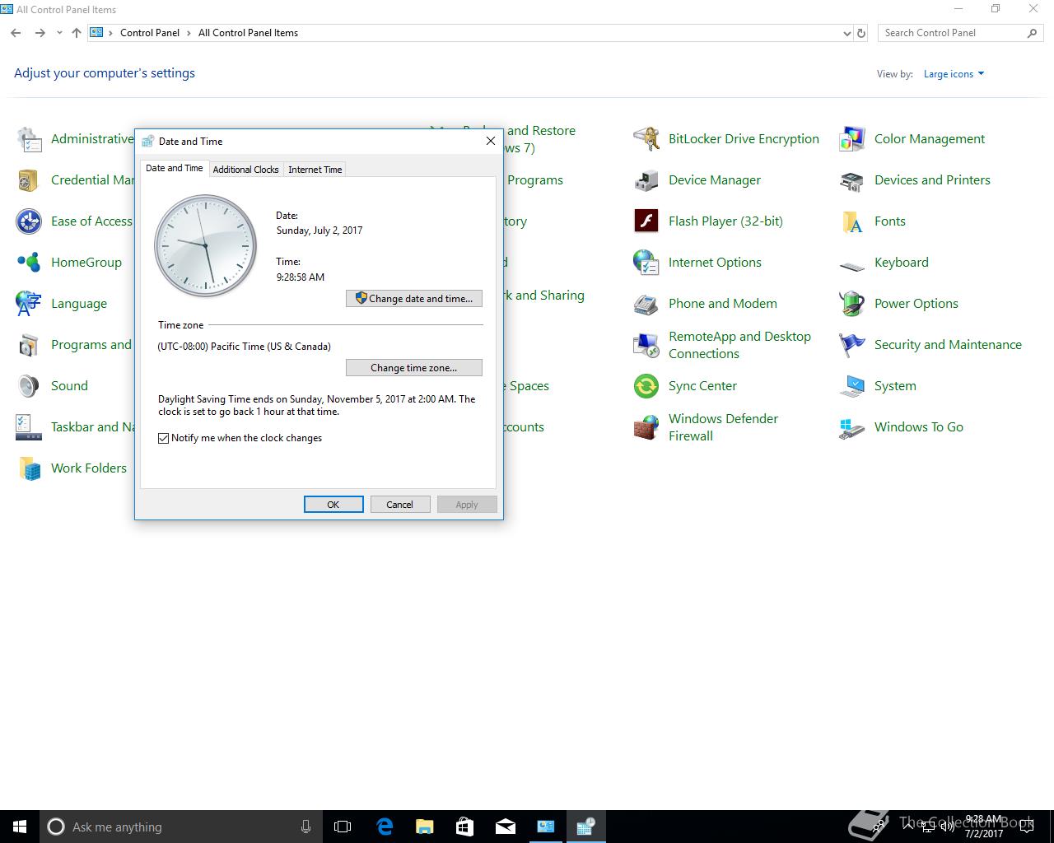Image resolution: width=1054 pixels, height=843 pixels.
Task: Click the Change date and time button
Action: click(414, 299)
